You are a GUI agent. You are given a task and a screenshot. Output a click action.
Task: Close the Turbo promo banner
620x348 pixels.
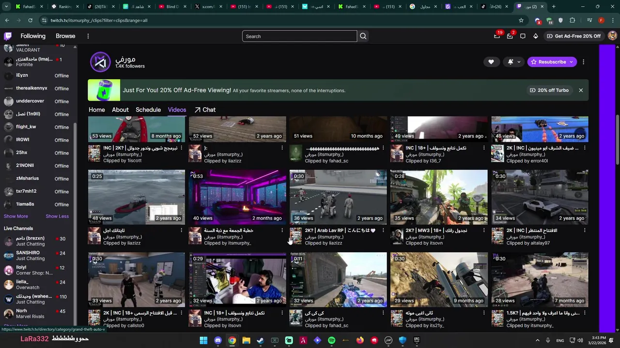point(581,90)
